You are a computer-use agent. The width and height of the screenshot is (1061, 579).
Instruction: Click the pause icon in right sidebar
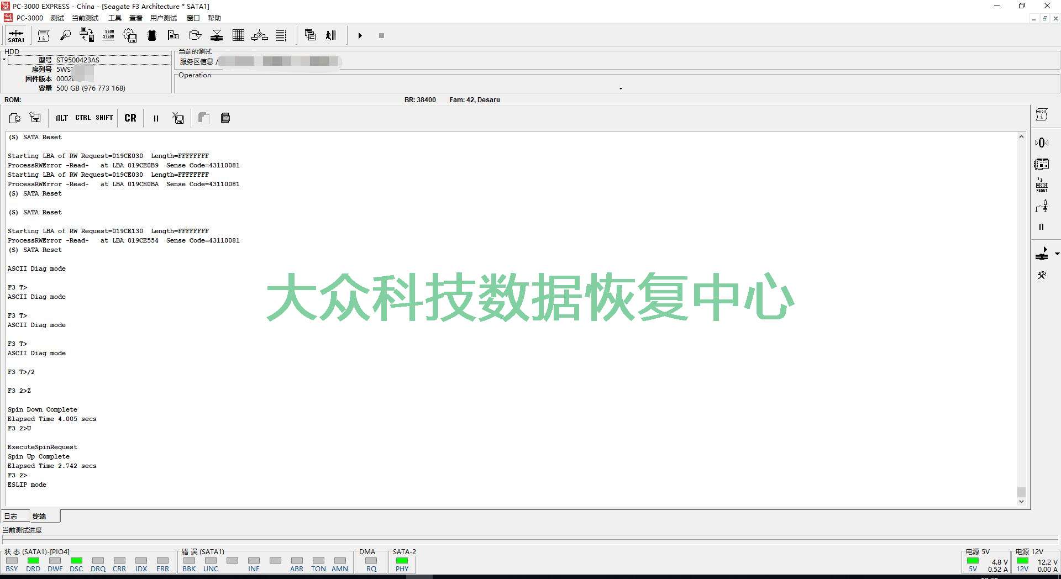1042,227
